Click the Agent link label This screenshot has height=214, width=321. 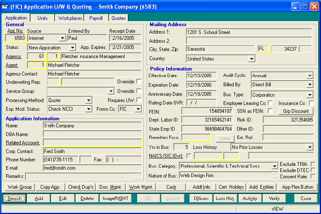(x=12, y=65)
